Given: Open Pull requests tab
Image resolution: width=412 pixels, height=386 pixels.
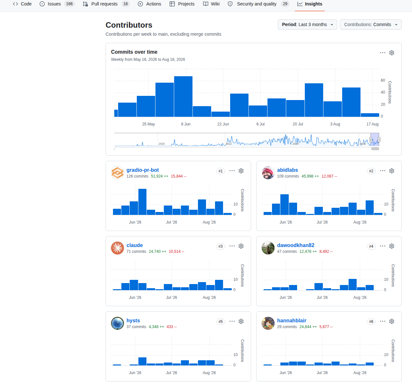Looking at the screenshot, I should point(106,4).
